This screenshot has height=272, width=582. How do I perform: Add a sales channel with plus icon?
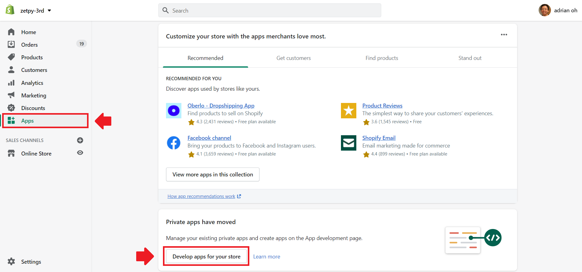click(x=80, y=140)
